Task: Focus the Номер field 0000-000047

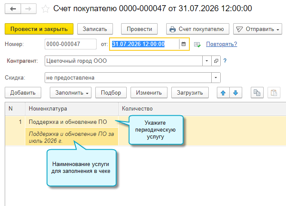Action: click(70, 44)
